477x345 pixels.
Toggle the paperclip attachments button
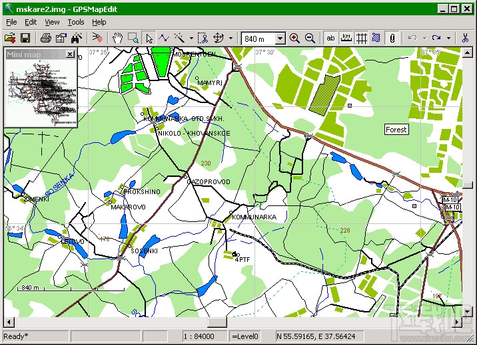[x=392, y=39]
